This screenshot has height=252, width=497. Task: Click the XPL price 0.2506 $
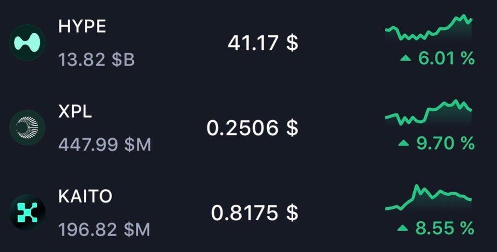(x=252, y=128)
